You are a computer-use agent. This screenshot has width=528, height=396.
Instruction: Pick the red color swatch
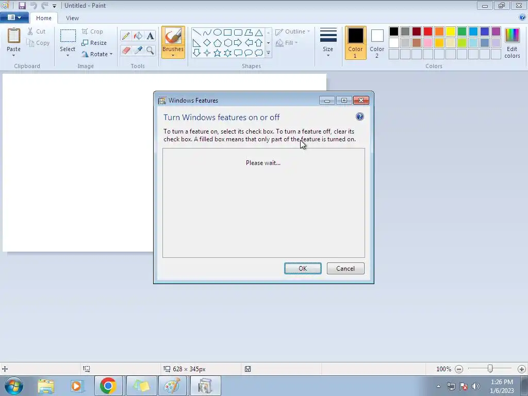pyautogui.click(x=428, y=31)
